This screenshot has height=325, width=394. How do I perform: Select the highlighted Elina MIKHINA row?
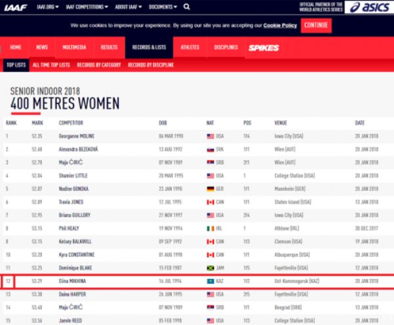(x=197, y=281)
